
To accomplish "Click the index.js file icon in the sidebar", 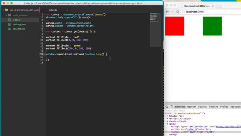I will coord(9,20).
